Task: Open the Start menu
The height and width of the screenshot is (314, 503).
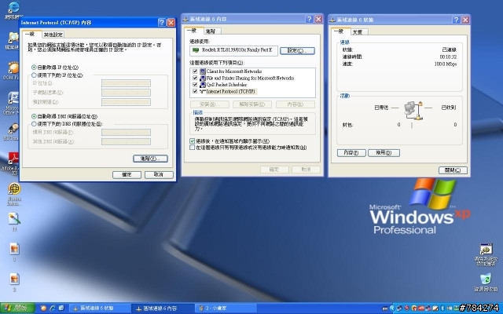Action: coord(17,309)
